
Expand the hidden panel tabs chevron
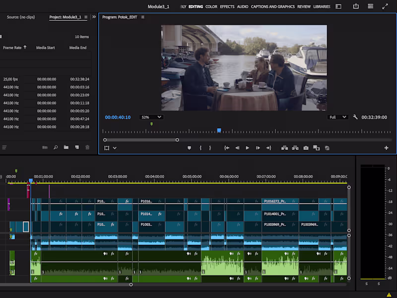pos(94,17)
